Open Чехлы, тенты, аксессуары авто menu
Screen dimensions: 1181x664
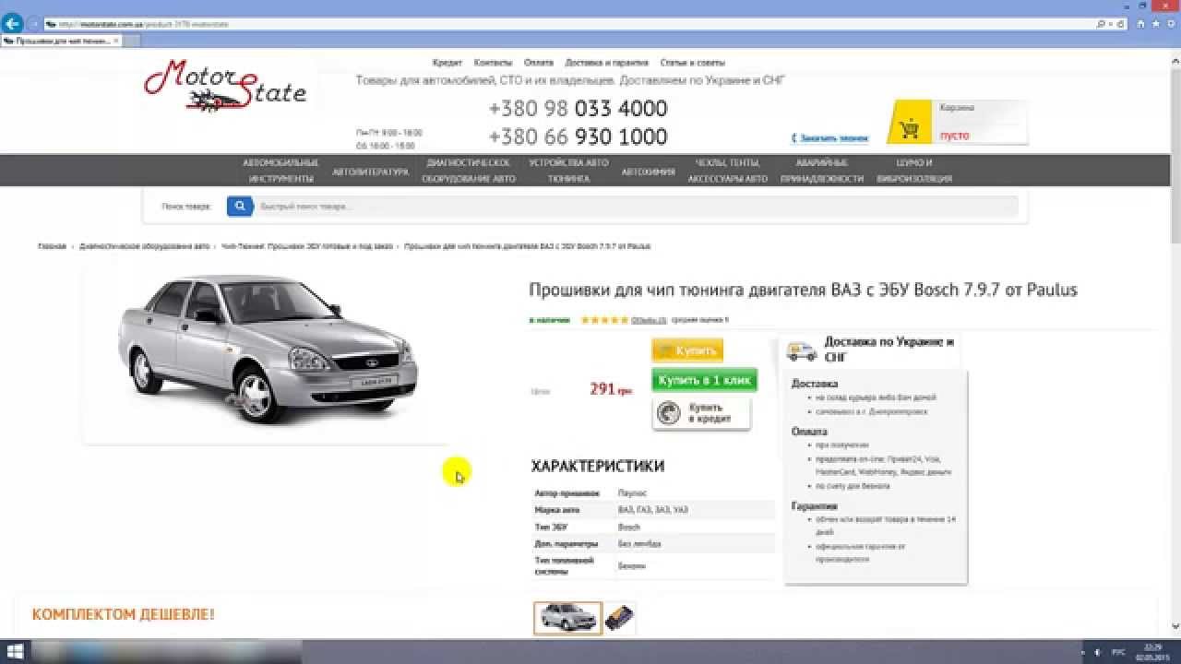click(x=727, y=171)
